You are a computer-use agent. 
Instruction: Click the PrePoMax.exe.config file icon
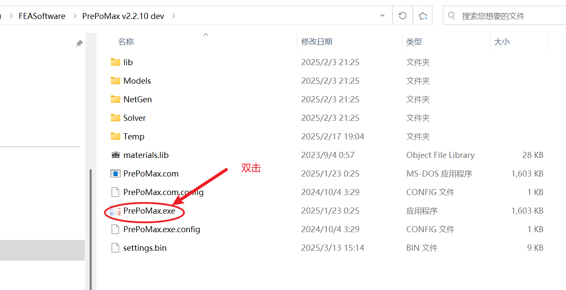pos(115,229)
